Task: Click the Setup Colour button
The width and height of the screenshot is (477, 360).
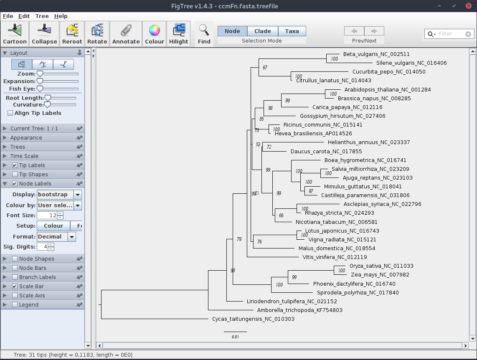Action: point(53,226)
